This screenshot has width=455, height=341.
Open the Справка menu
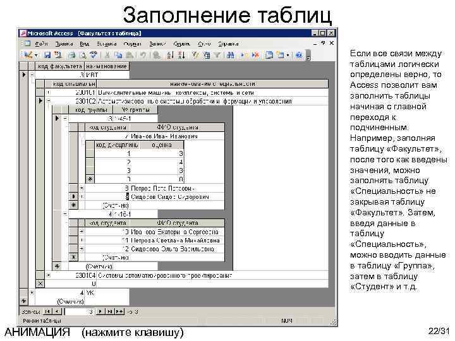point(228,44)
